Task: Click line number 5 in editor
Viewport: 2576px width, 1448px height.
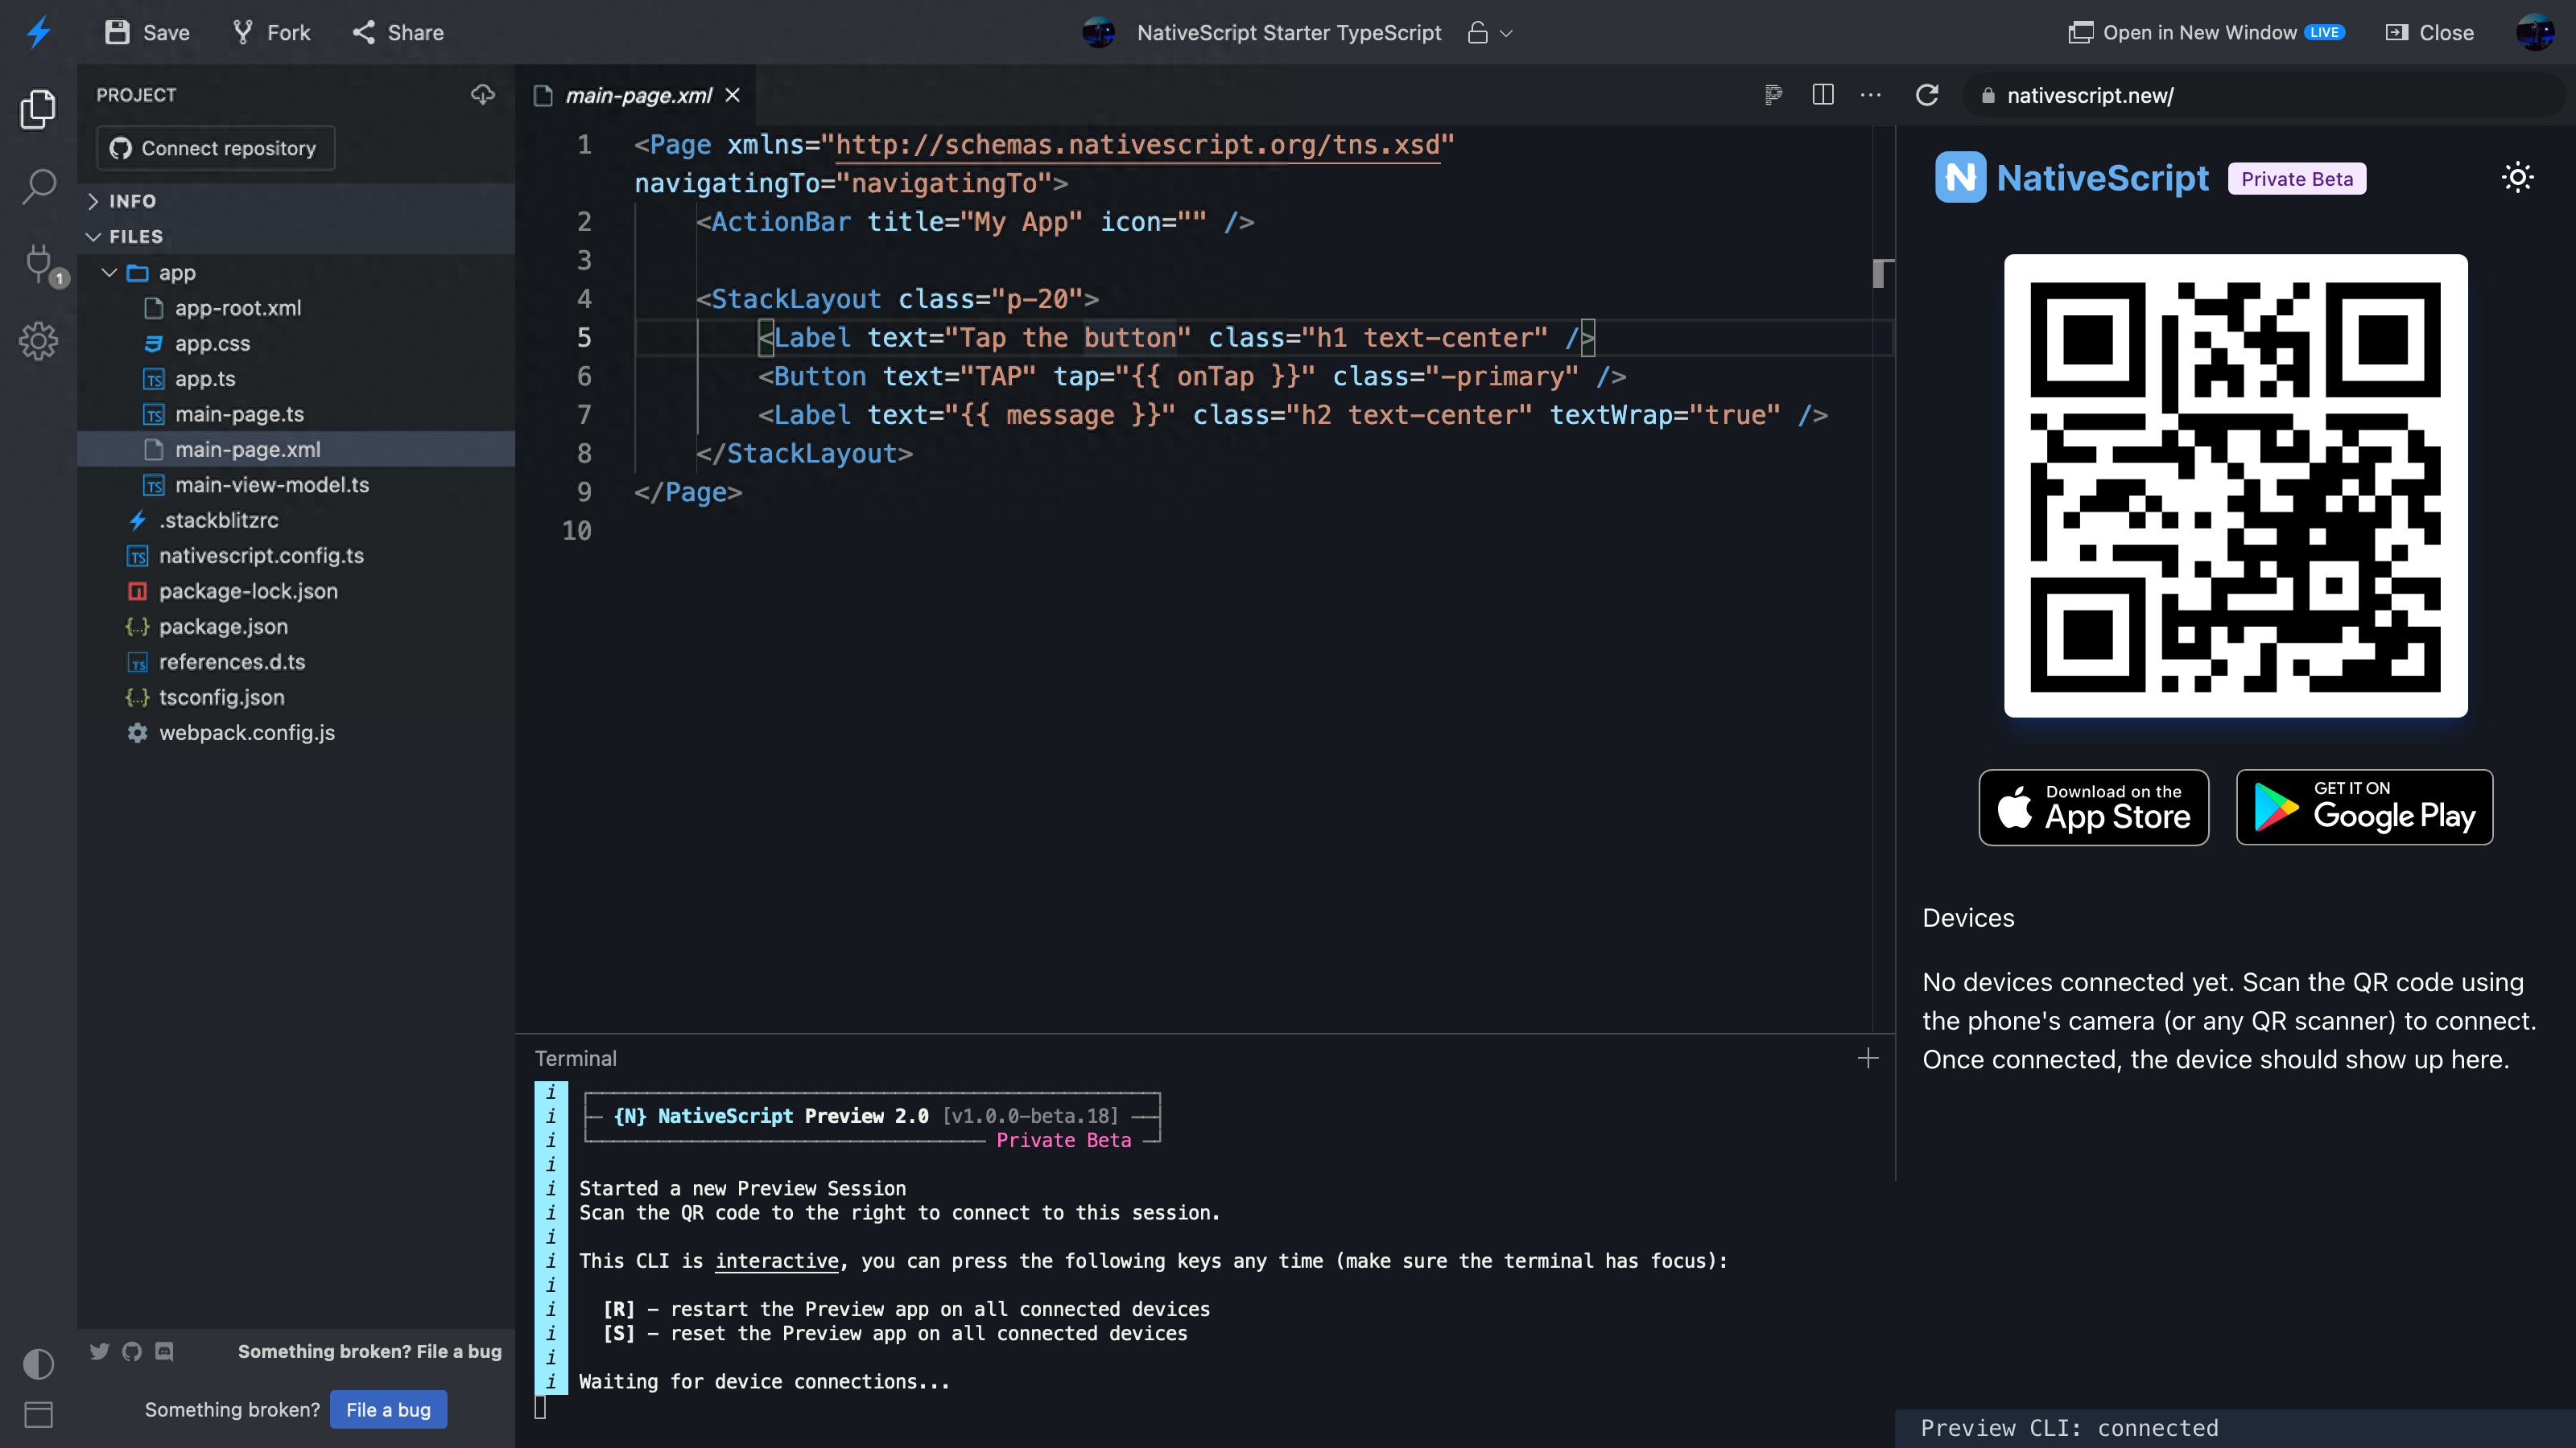Action: [584, 338]
